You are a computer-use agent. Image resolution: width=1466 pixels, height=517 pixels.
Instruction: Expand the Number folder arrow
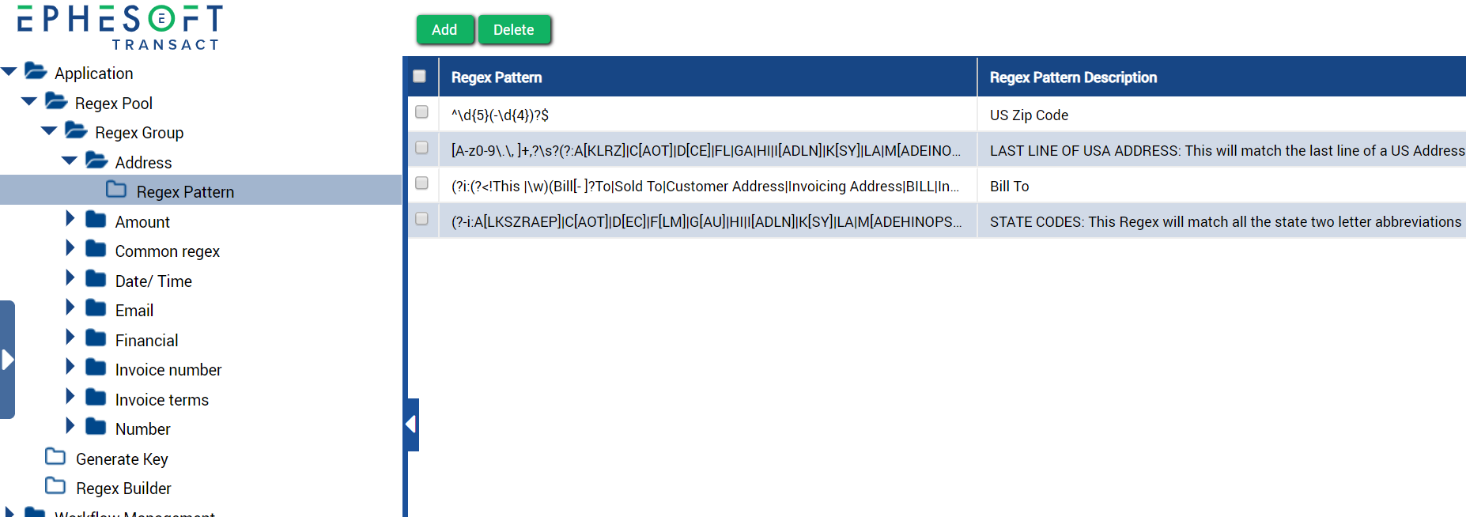pos(70,426)
